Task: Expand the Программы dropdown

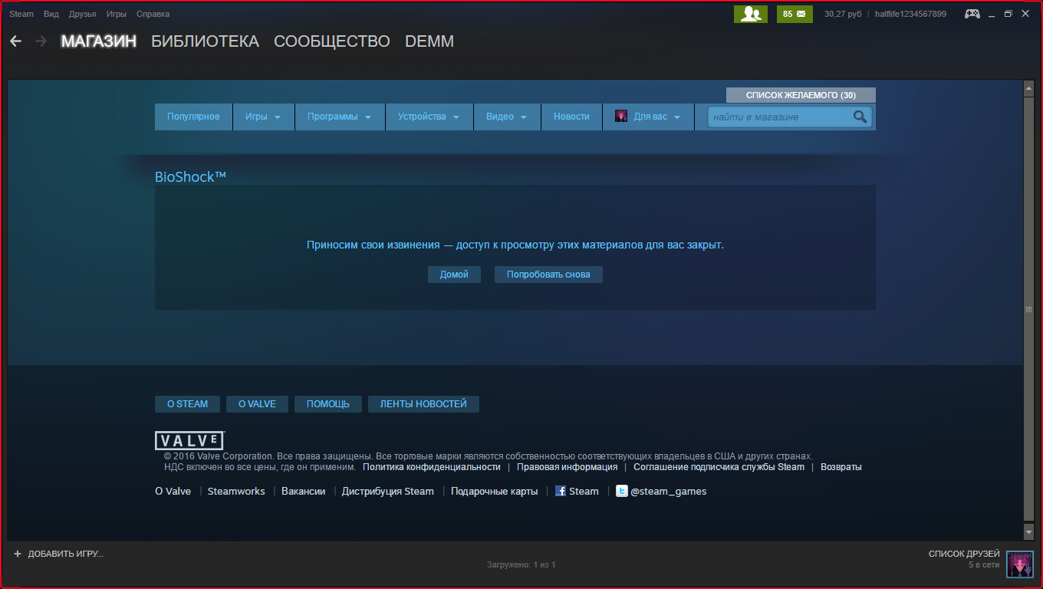Action: (x=340, y=117)
